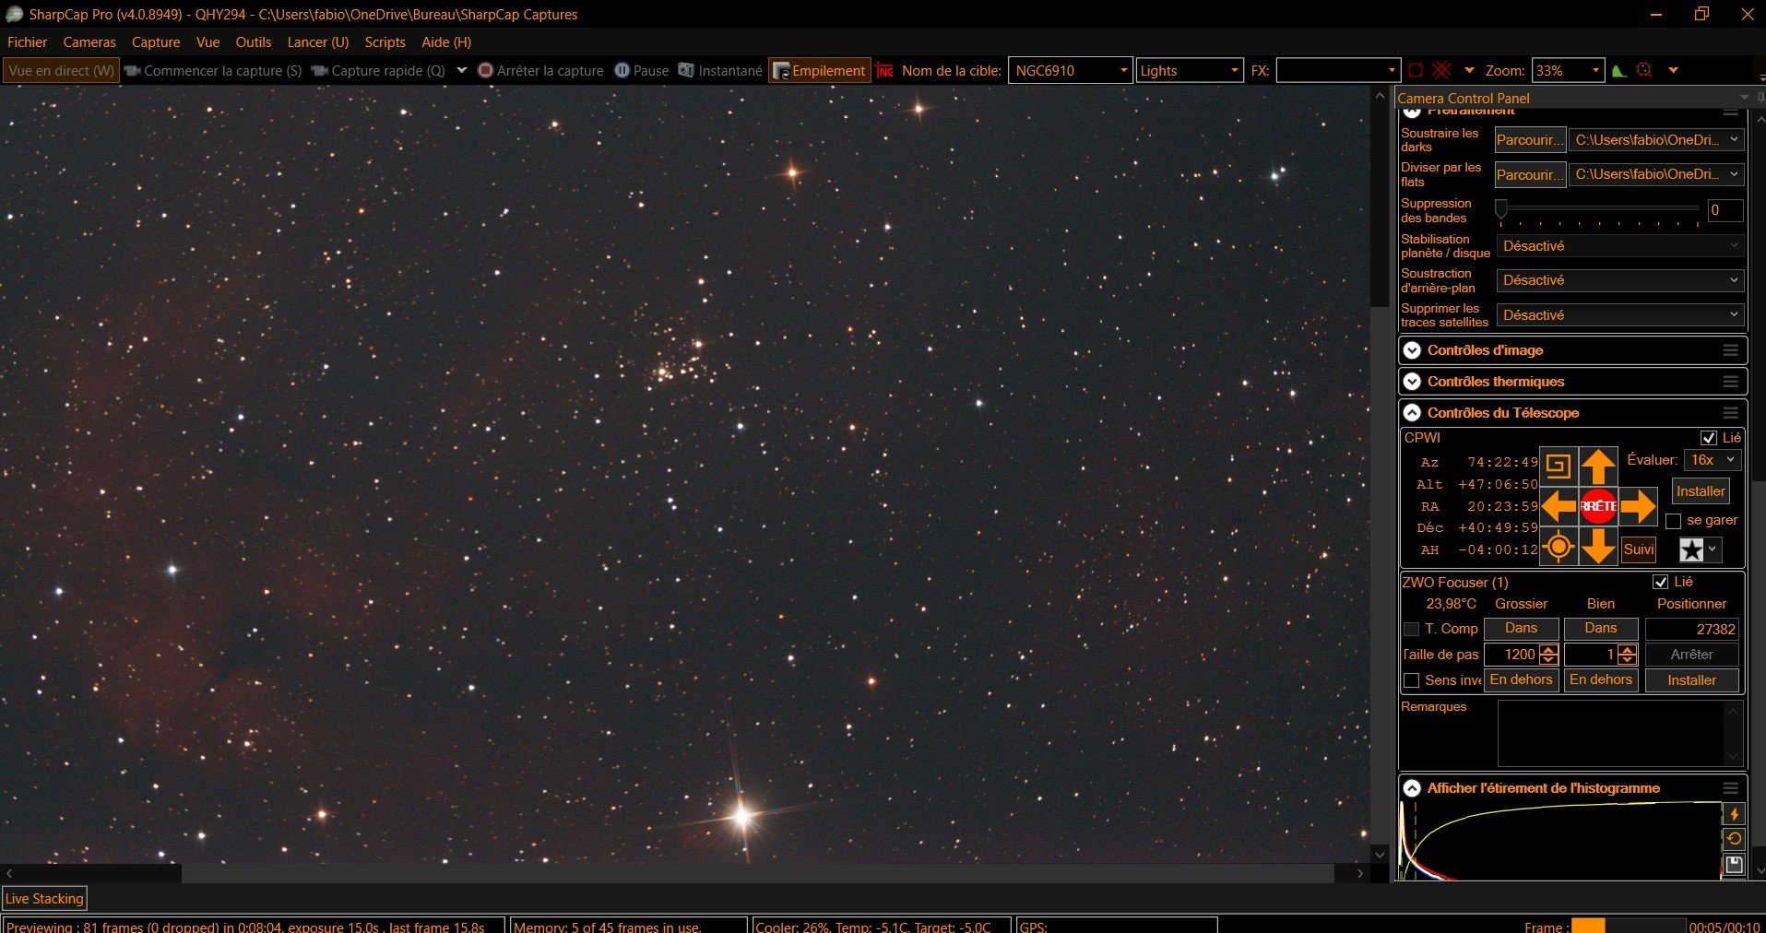Click Capture rapide

point(378,71)
